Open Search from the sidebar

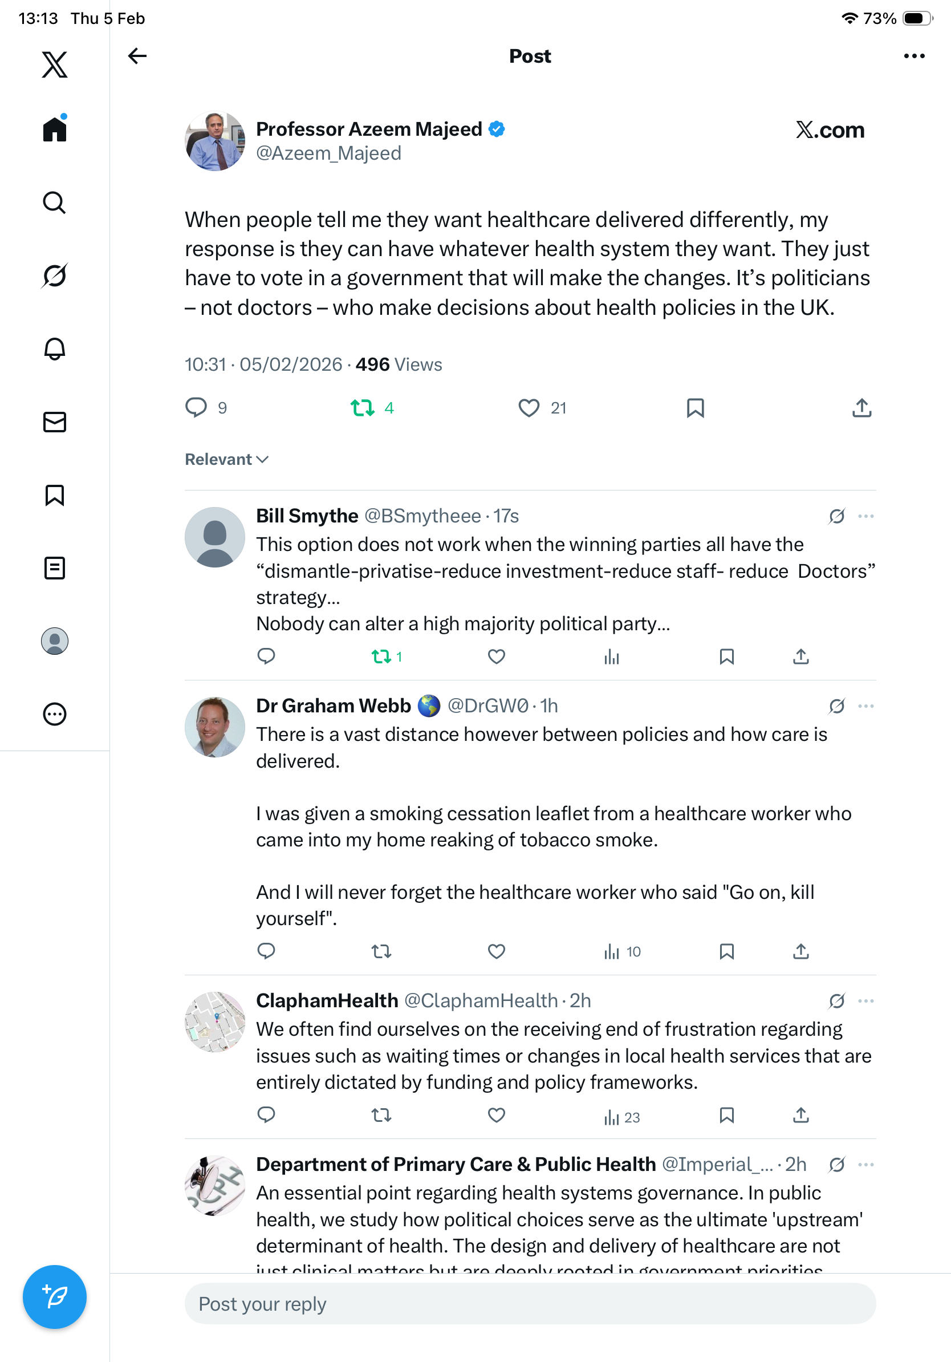55,203
